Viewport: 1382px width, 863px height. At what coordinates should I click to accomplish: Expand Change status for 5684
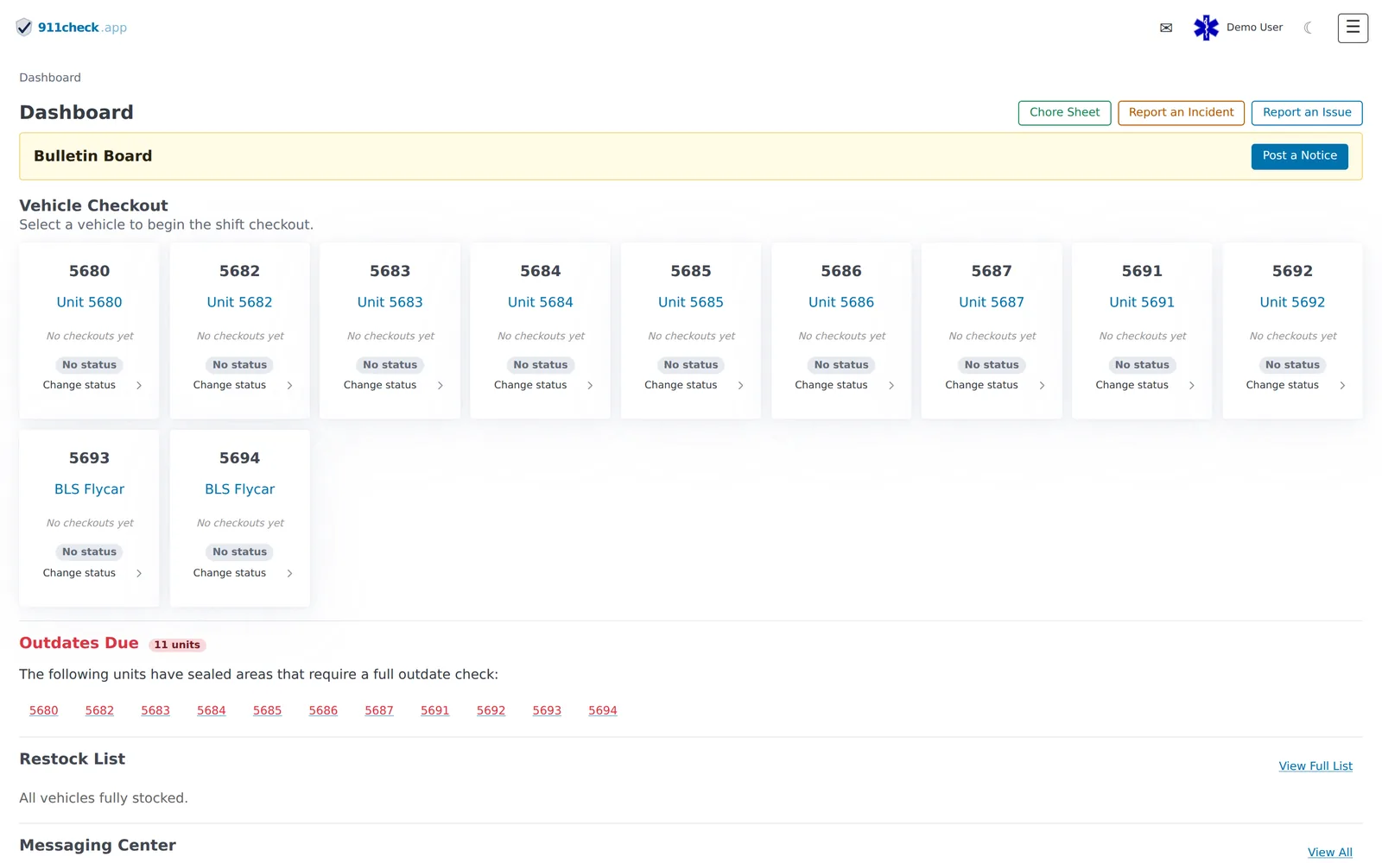[544, 385]
